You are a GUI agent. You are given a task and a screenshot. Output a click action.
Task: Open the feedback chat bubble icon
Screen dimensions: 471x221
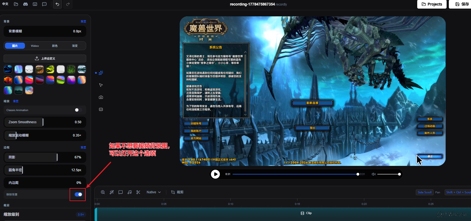click(x=44, y=4)
